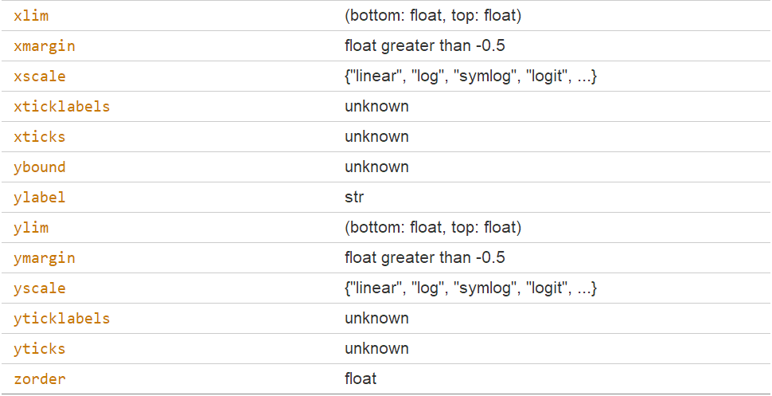The width and height of the screenshot is (772, 396).
Task: Click the 'str' description for ylabel
Action: [x=354, y=198]
